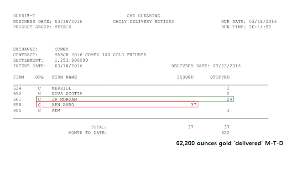Select ADM's stopped count 3

[228, 111]
